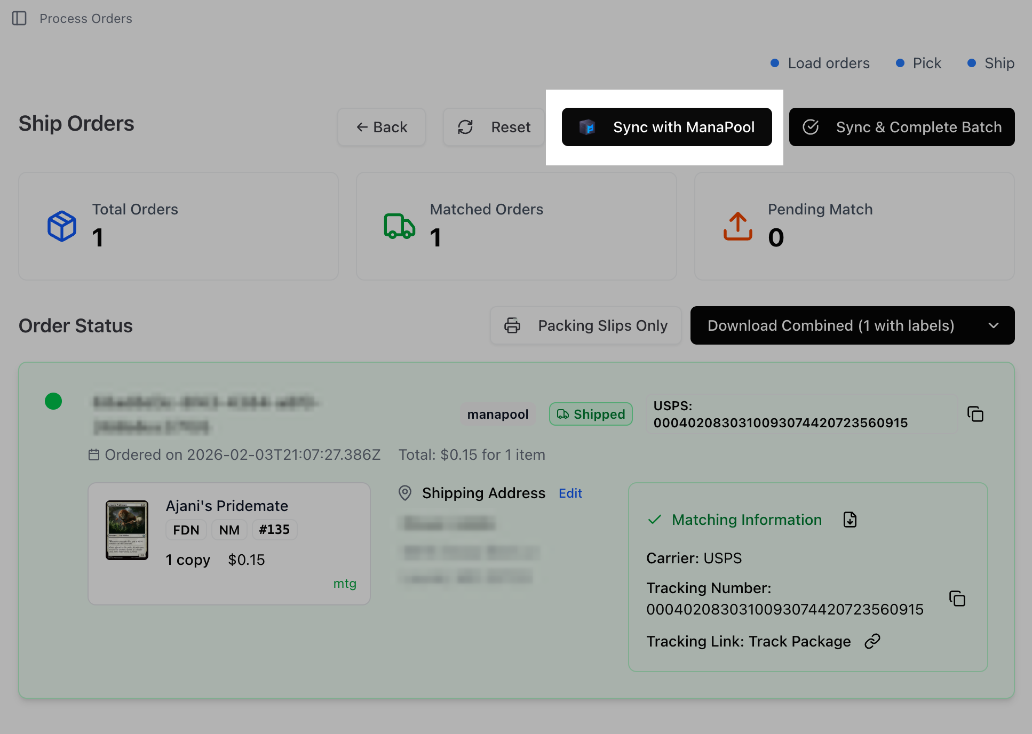Select the Pick workflow stage
Viewport: 1032px width, 734px height.
point(927,63)
